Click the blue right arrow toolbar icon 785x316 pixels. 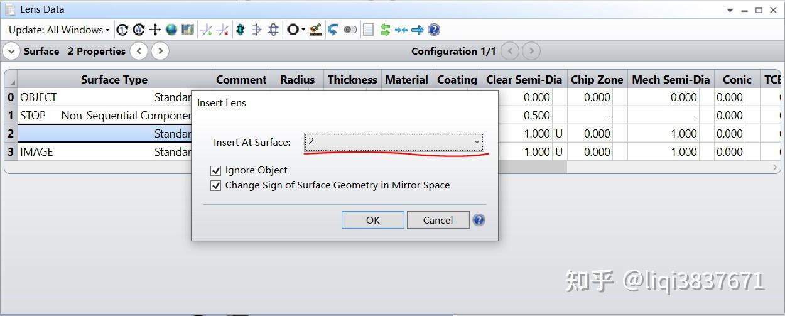(417, 30)
